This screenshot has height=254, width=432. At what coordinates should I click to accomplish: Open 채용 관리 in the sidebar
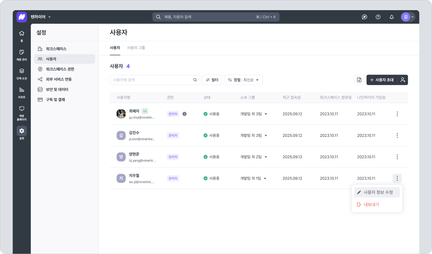coord(22,55)
